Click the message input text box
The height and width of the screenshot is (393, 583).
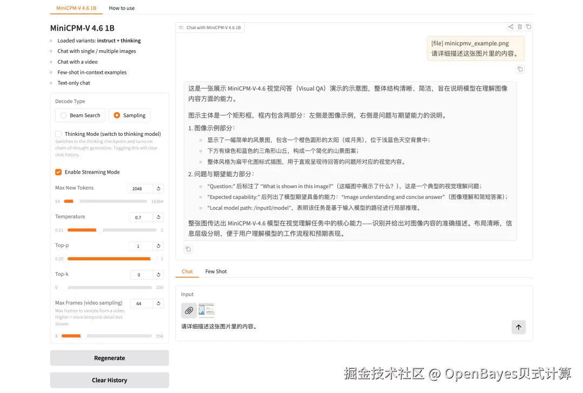point(344,327)
